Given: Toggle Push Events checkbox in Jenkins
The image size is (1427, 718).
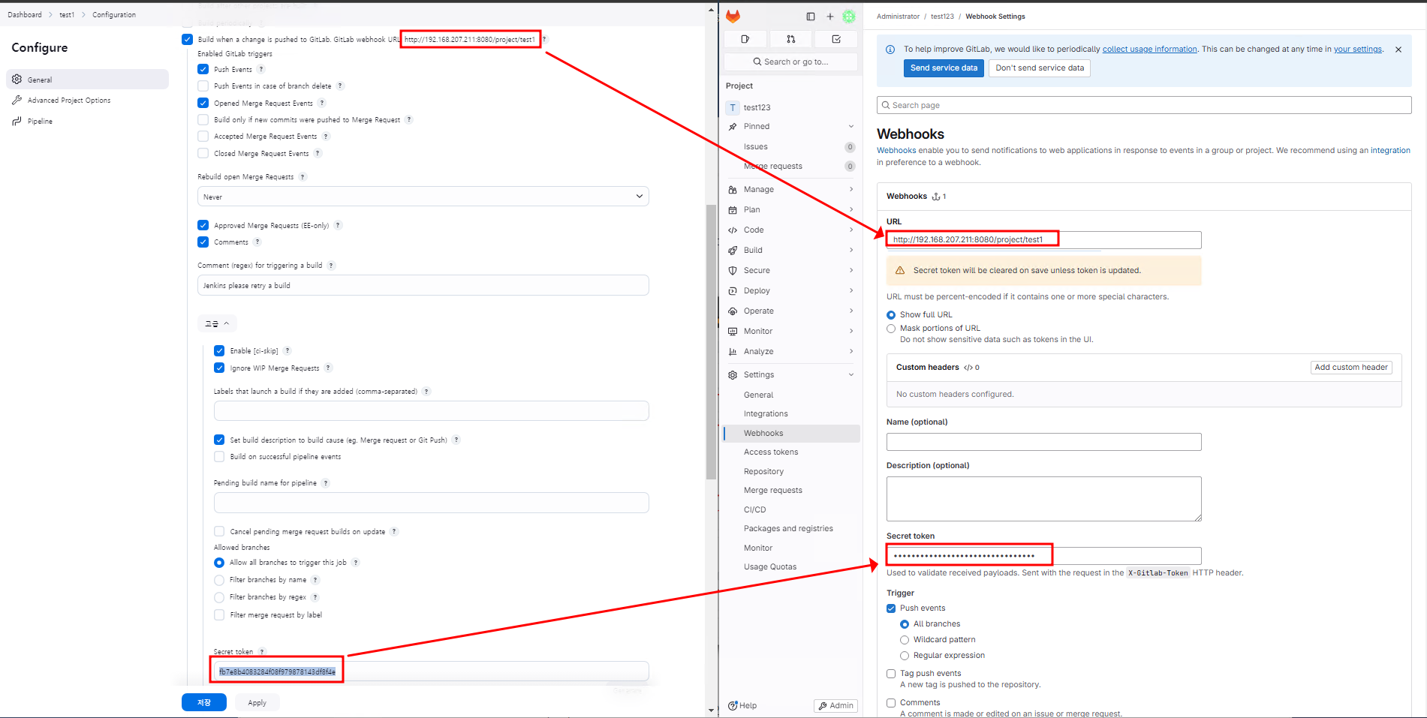Looking at the screenshot, I should tap(203, 69).
